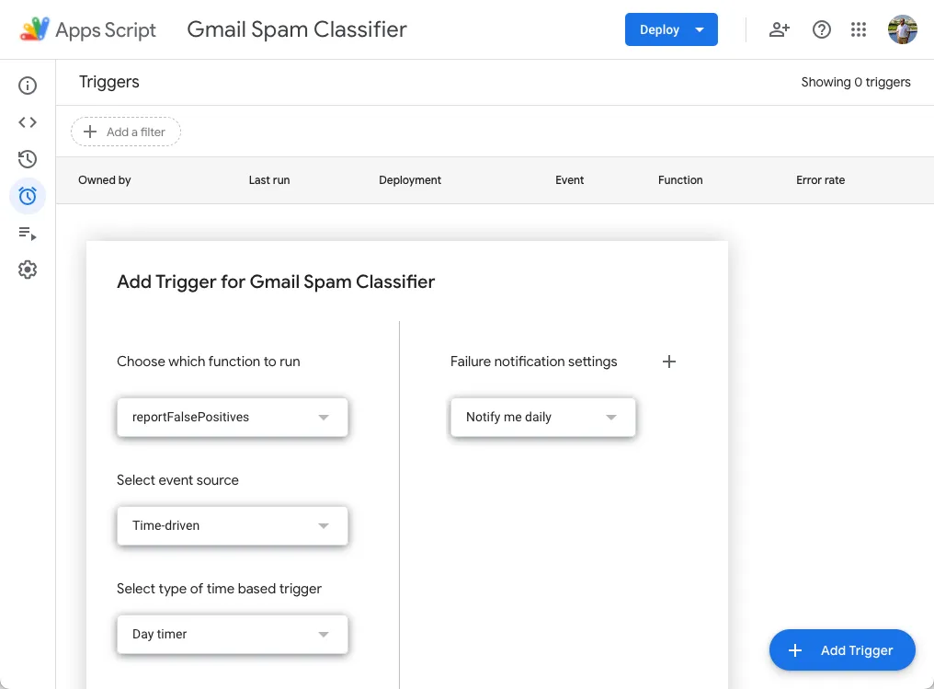Click the Apps Script logo
This screenshot has height=689, width=934.
pos(36,29)
